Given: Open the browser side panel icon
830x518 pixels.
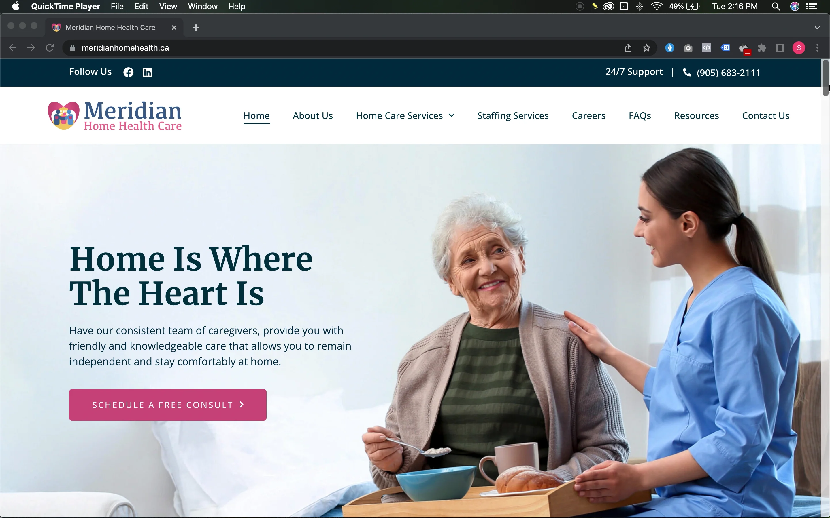Looking at the screenshot, I should point(780,48).
